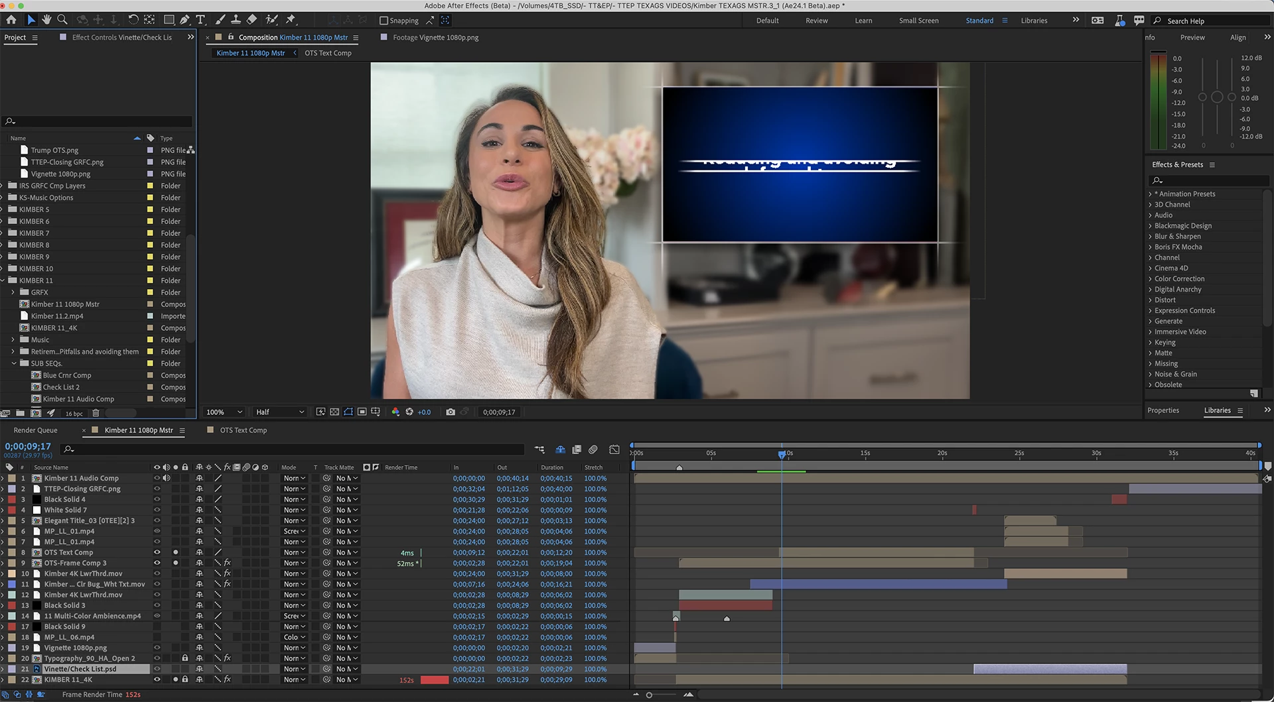Click the Frame Blending icon in timeline

[577, 449]
